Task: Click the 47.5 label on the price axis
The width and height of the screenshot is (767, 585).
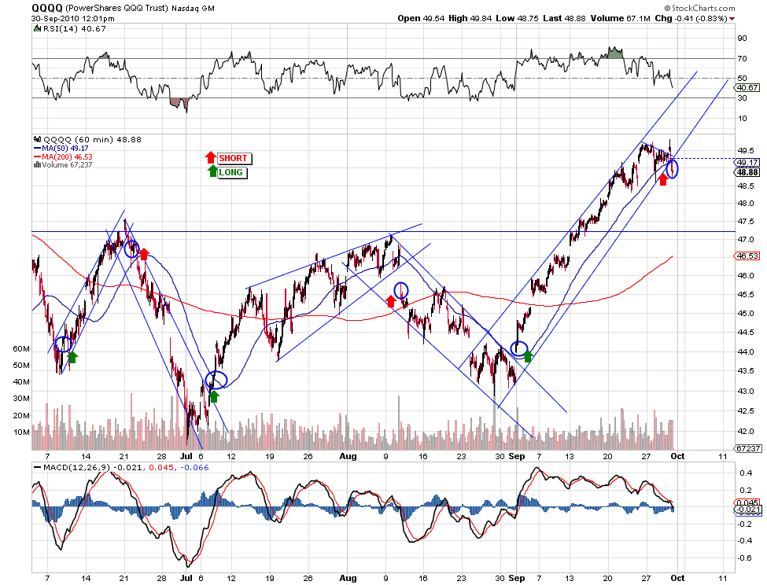Action: click(746, 222)
